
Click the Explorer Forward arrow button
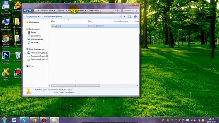click(30, 11)
